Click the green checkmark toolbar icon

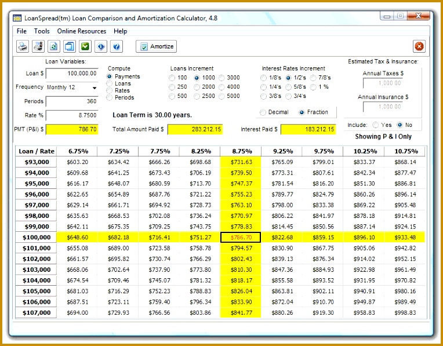[85, 46]
